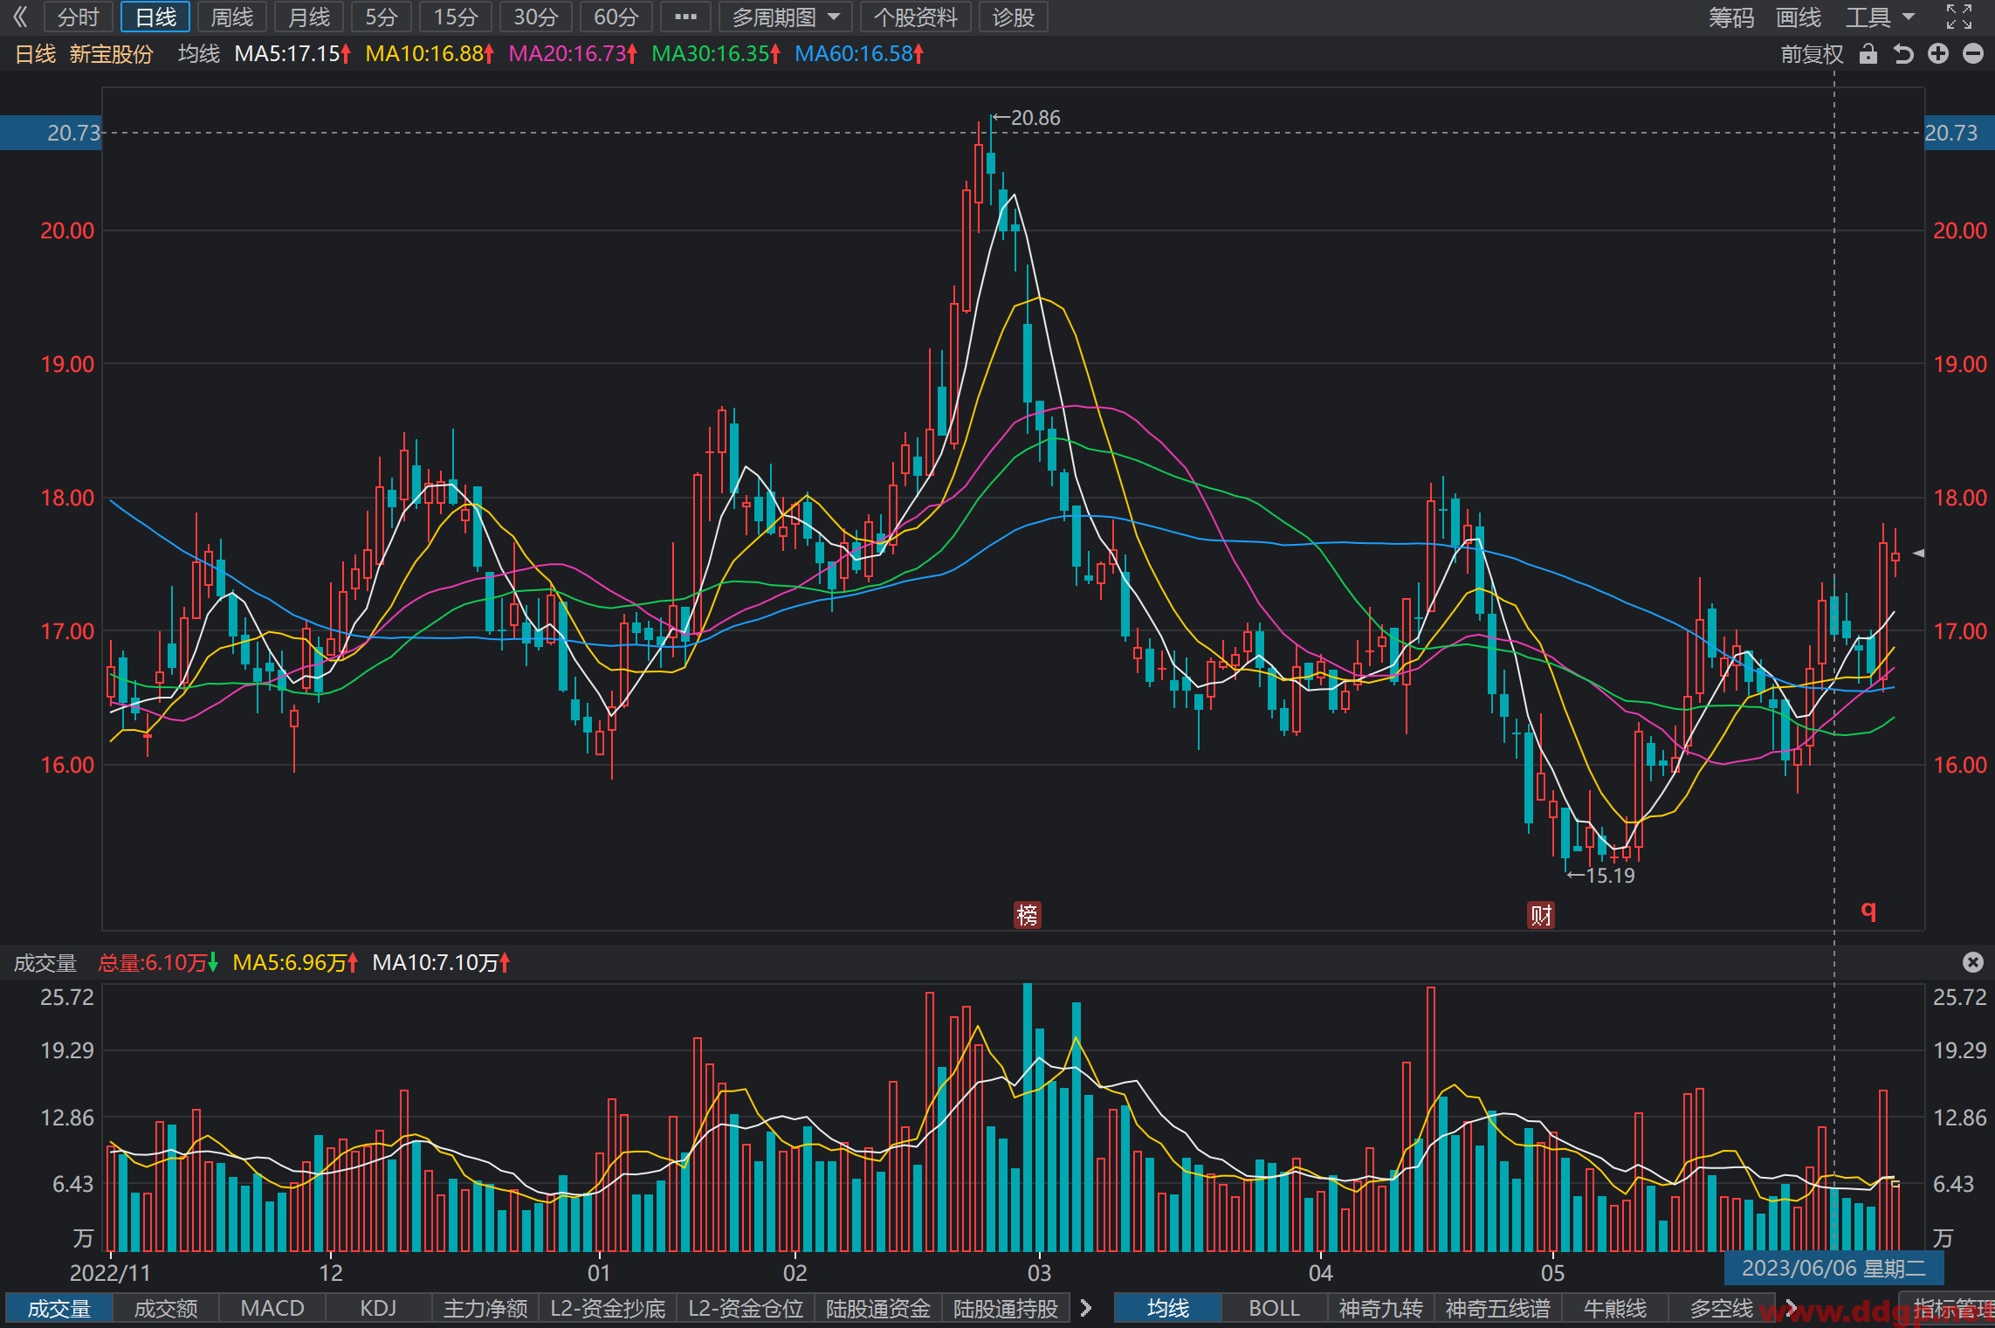Click the 榜 marker on the chart
This screenshot has width=1995, height=1328.
click(1028, 914)
